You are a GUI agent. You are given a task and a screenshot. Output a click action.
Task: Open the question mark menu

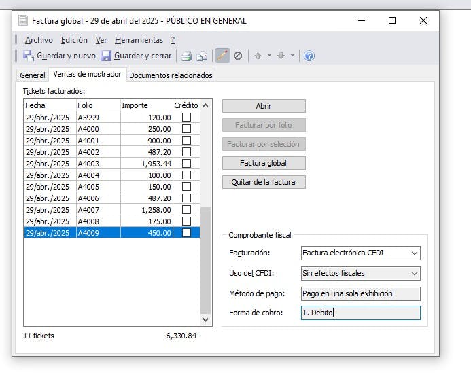coord(173,40)
